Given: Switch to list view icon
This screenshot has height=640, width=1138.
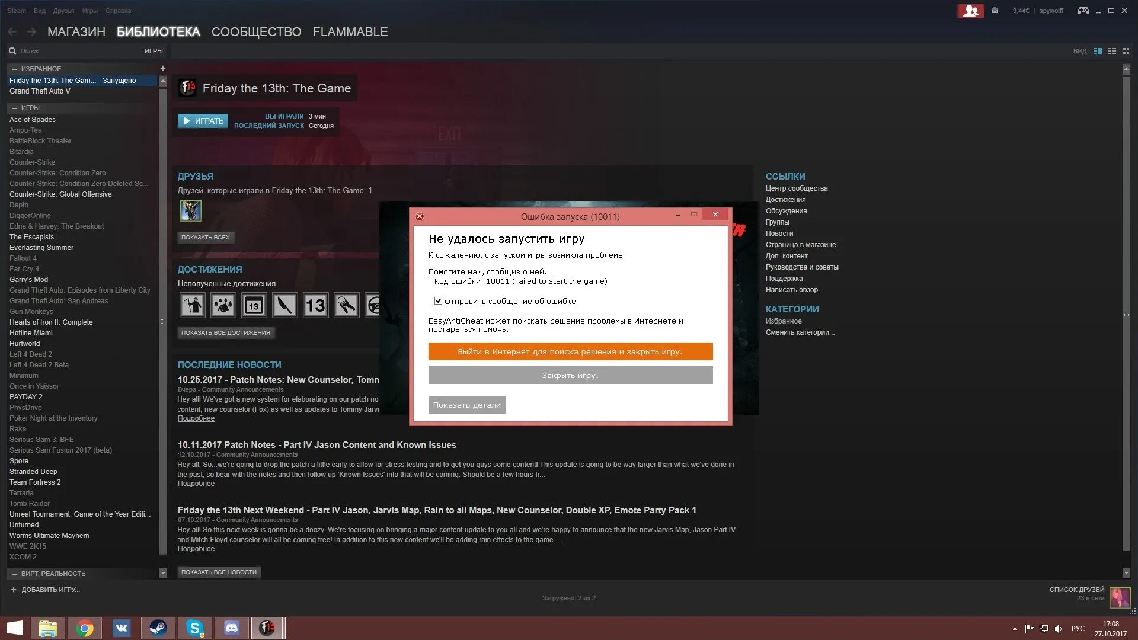Looking at the screenshot, I should click(x=1112, y=51).
